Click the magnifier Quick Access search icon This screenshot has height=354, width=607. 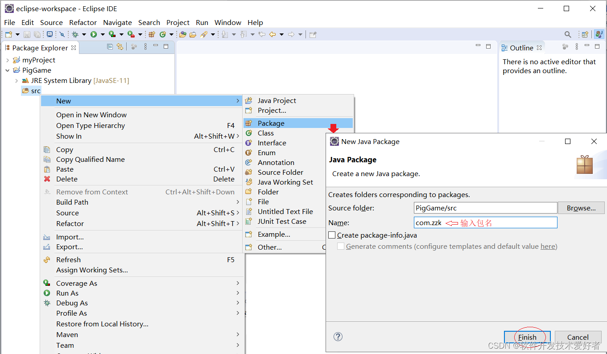click(568, 34)
